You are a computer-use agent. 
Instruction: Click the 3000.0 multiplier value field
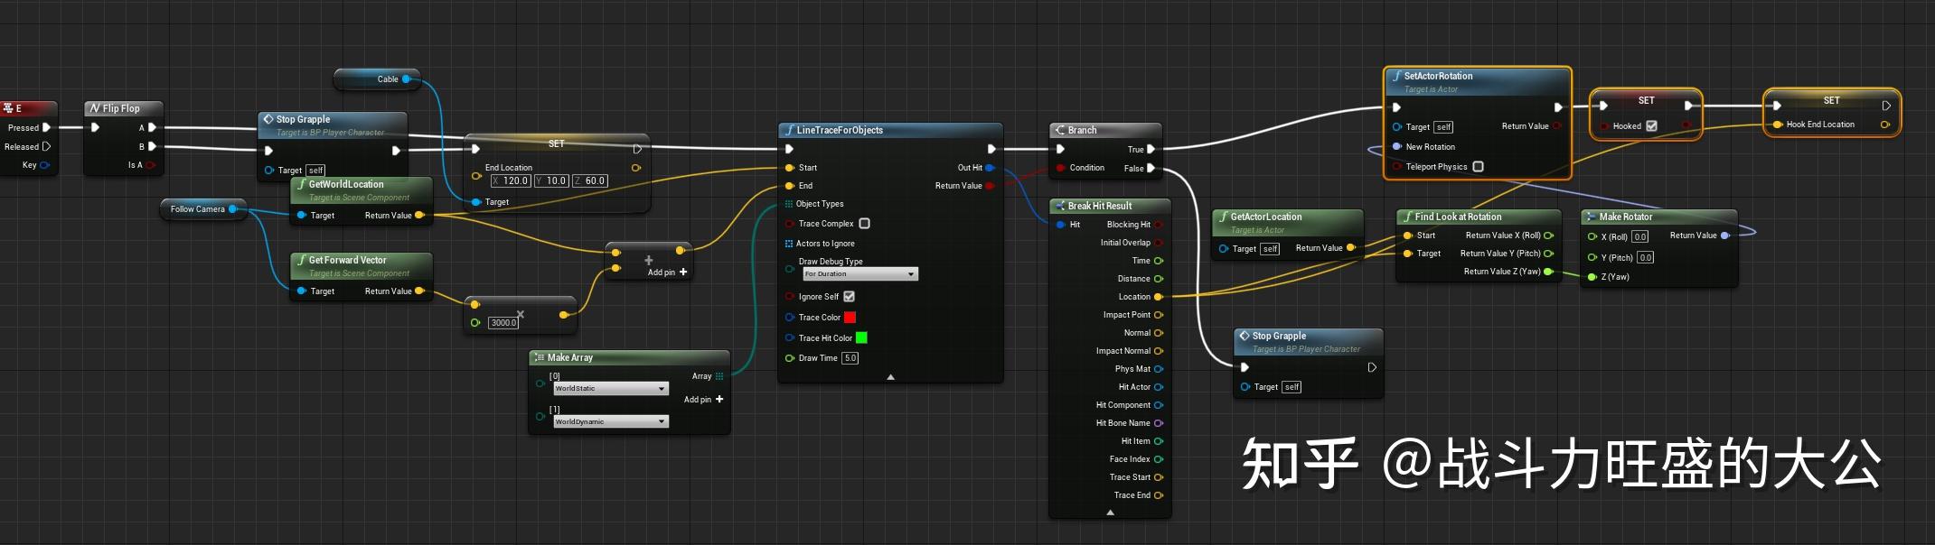[x=503, y=323]
